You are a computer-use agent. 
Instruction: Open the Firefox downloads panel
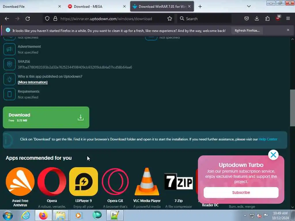click(x=257, y=18)
